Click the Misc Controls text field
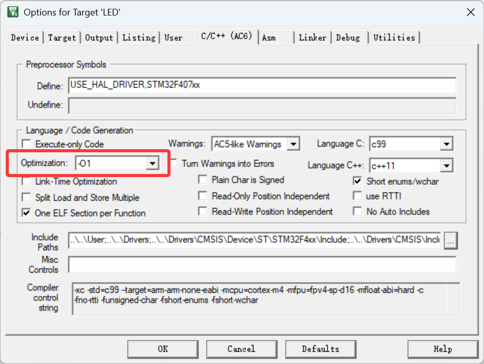Image resolution: width=484 pixels, height=364 pixels. 262,265
